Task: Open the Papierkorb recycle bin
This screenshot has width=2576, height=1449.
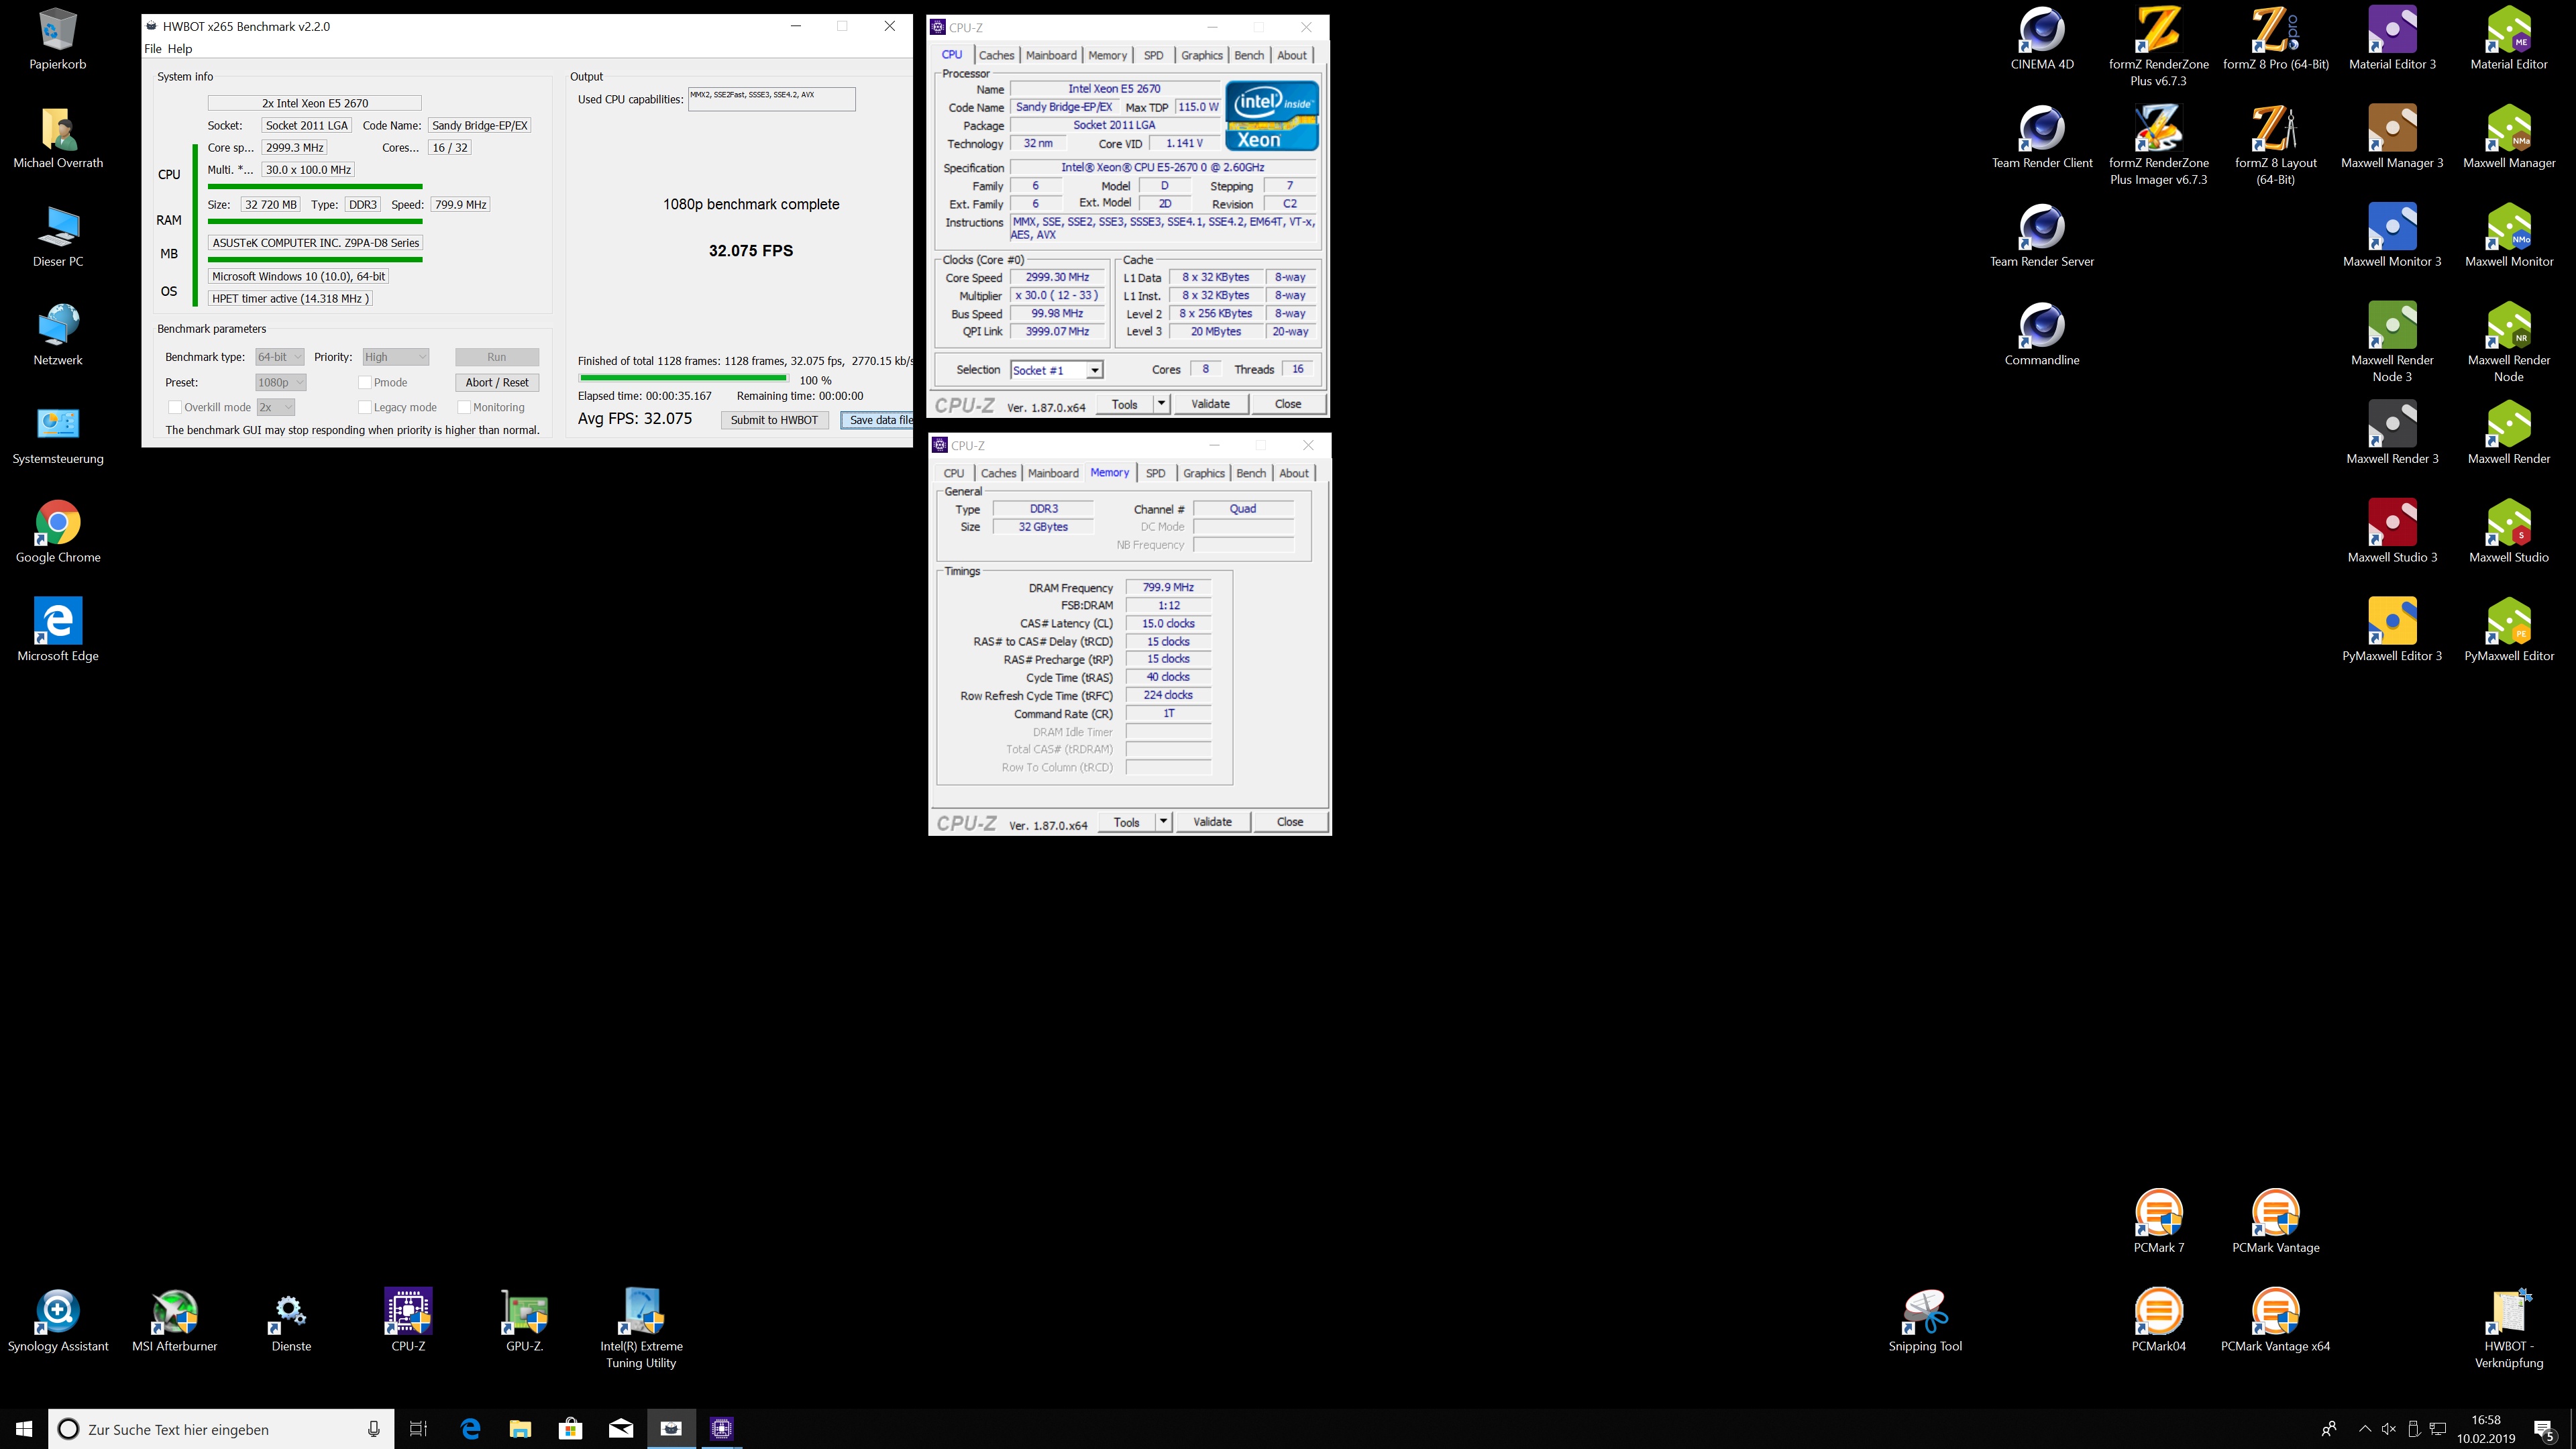Action: (x=58, y=38)
